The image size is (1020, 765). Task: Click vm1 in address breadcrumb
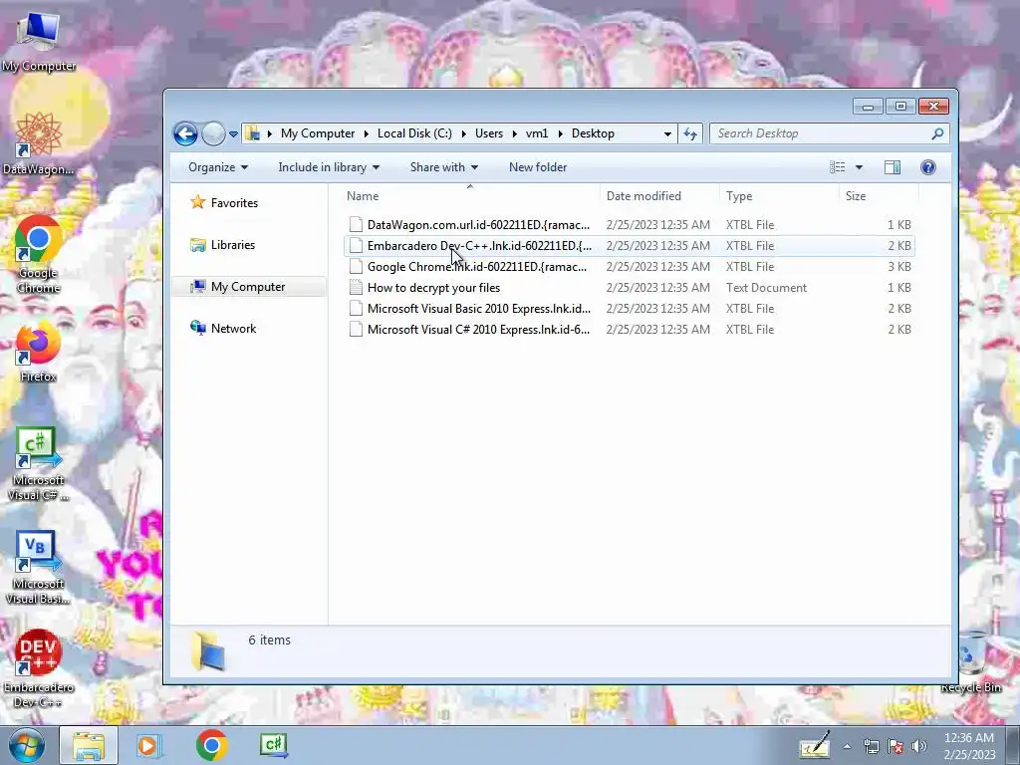pyautogui.click(x=537, y=133)
